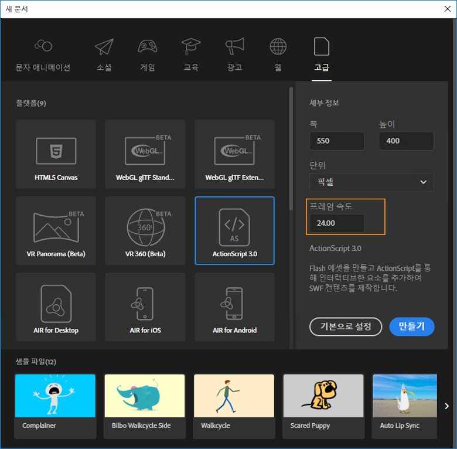
Task: Open the 게임 tab label
Action: tap(148, 67)
